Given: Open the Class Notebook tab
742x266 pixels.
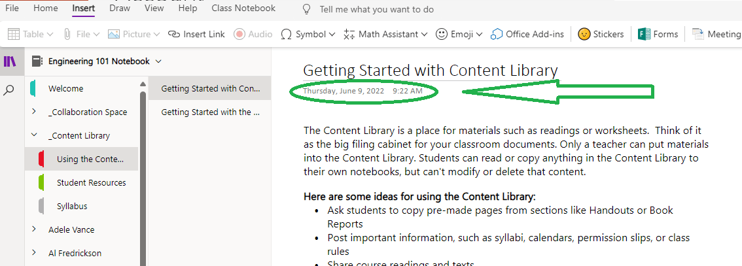Looking at the screenshot, I should click(x=243, y=8).
